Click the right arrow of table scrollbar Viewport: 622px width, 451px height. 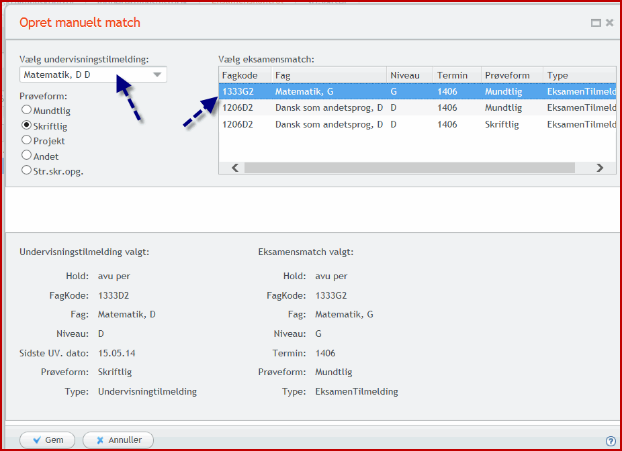tap(600, 168)
